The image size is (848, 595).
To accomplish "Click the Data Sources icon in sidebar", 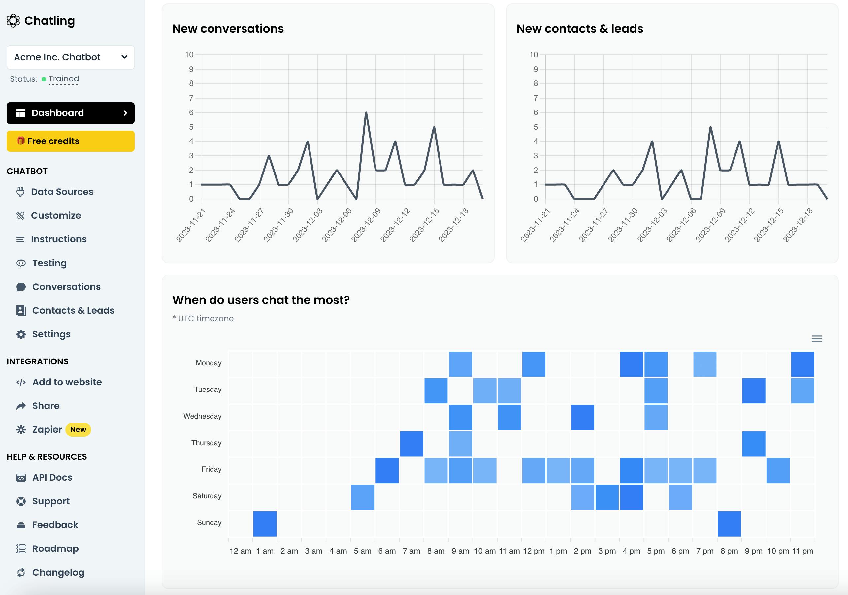I will pyautogui.click(x=21, y=191).
